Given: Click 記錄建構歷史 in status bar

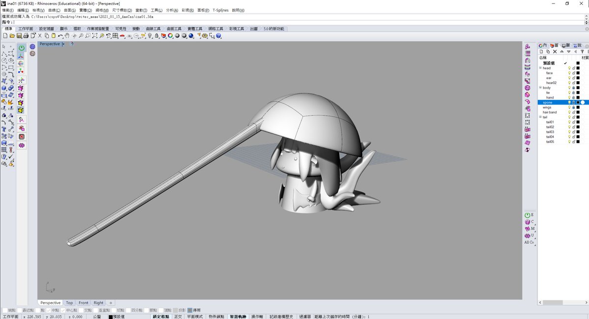Looking at the screenshot, I should pyautogui.click(x=281, y=317).
